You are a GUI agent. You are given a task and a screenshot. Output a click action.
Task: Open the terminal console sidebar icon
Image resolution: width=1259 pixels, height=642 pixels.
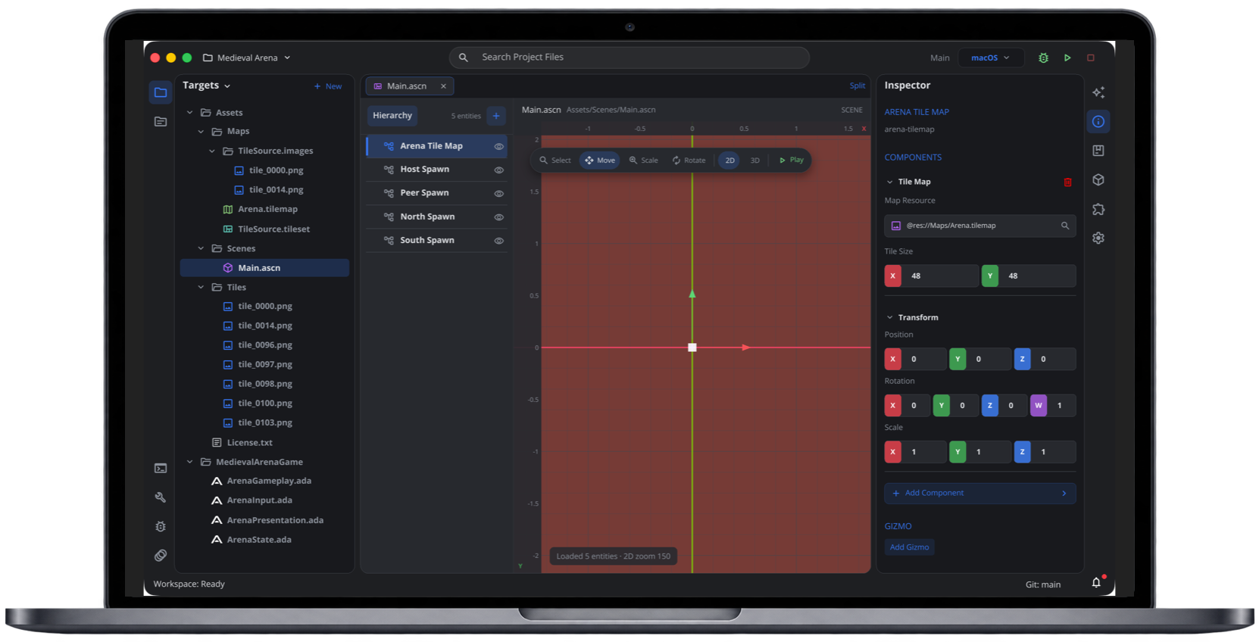[x=161, y=468]
